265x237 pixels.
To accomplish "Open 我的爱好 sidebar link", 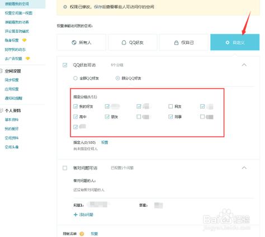I will coord(12,129).
